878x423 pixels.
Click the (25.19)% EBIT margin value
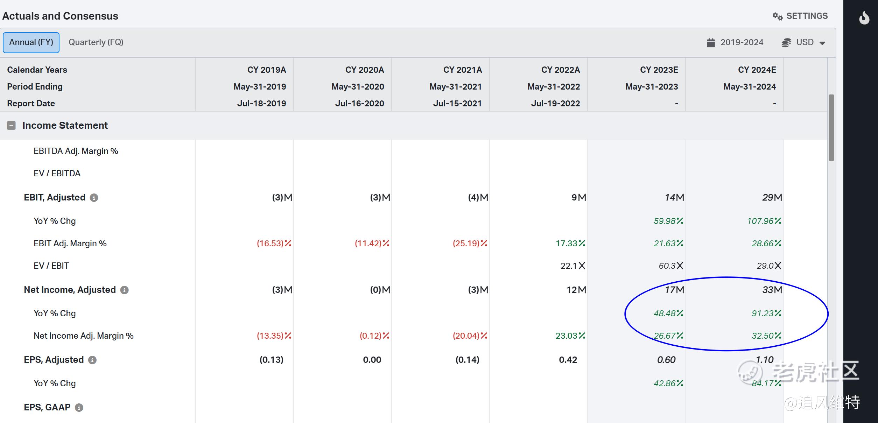(470, 244)
